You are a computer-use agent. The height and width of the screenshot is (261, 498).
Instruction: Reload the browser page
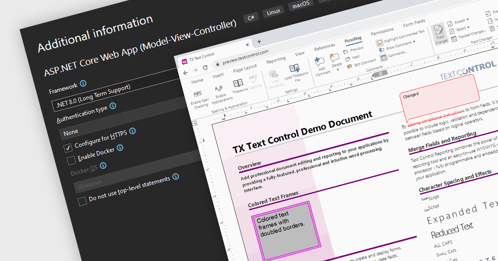pos(205,68)
